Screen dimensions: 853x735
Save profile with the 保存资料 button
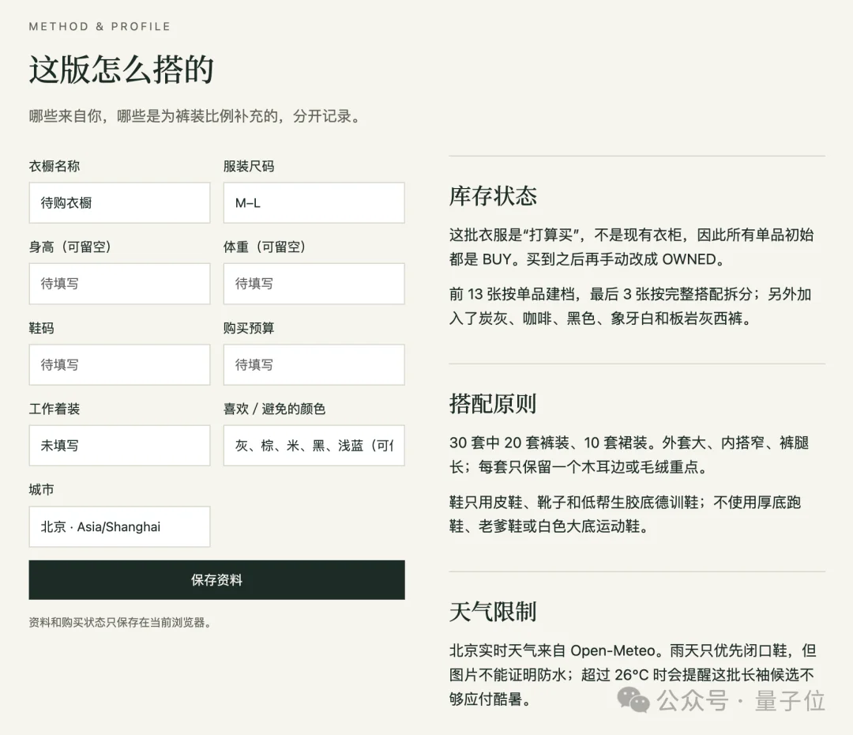pyautogui.click(x=216, y=580)
